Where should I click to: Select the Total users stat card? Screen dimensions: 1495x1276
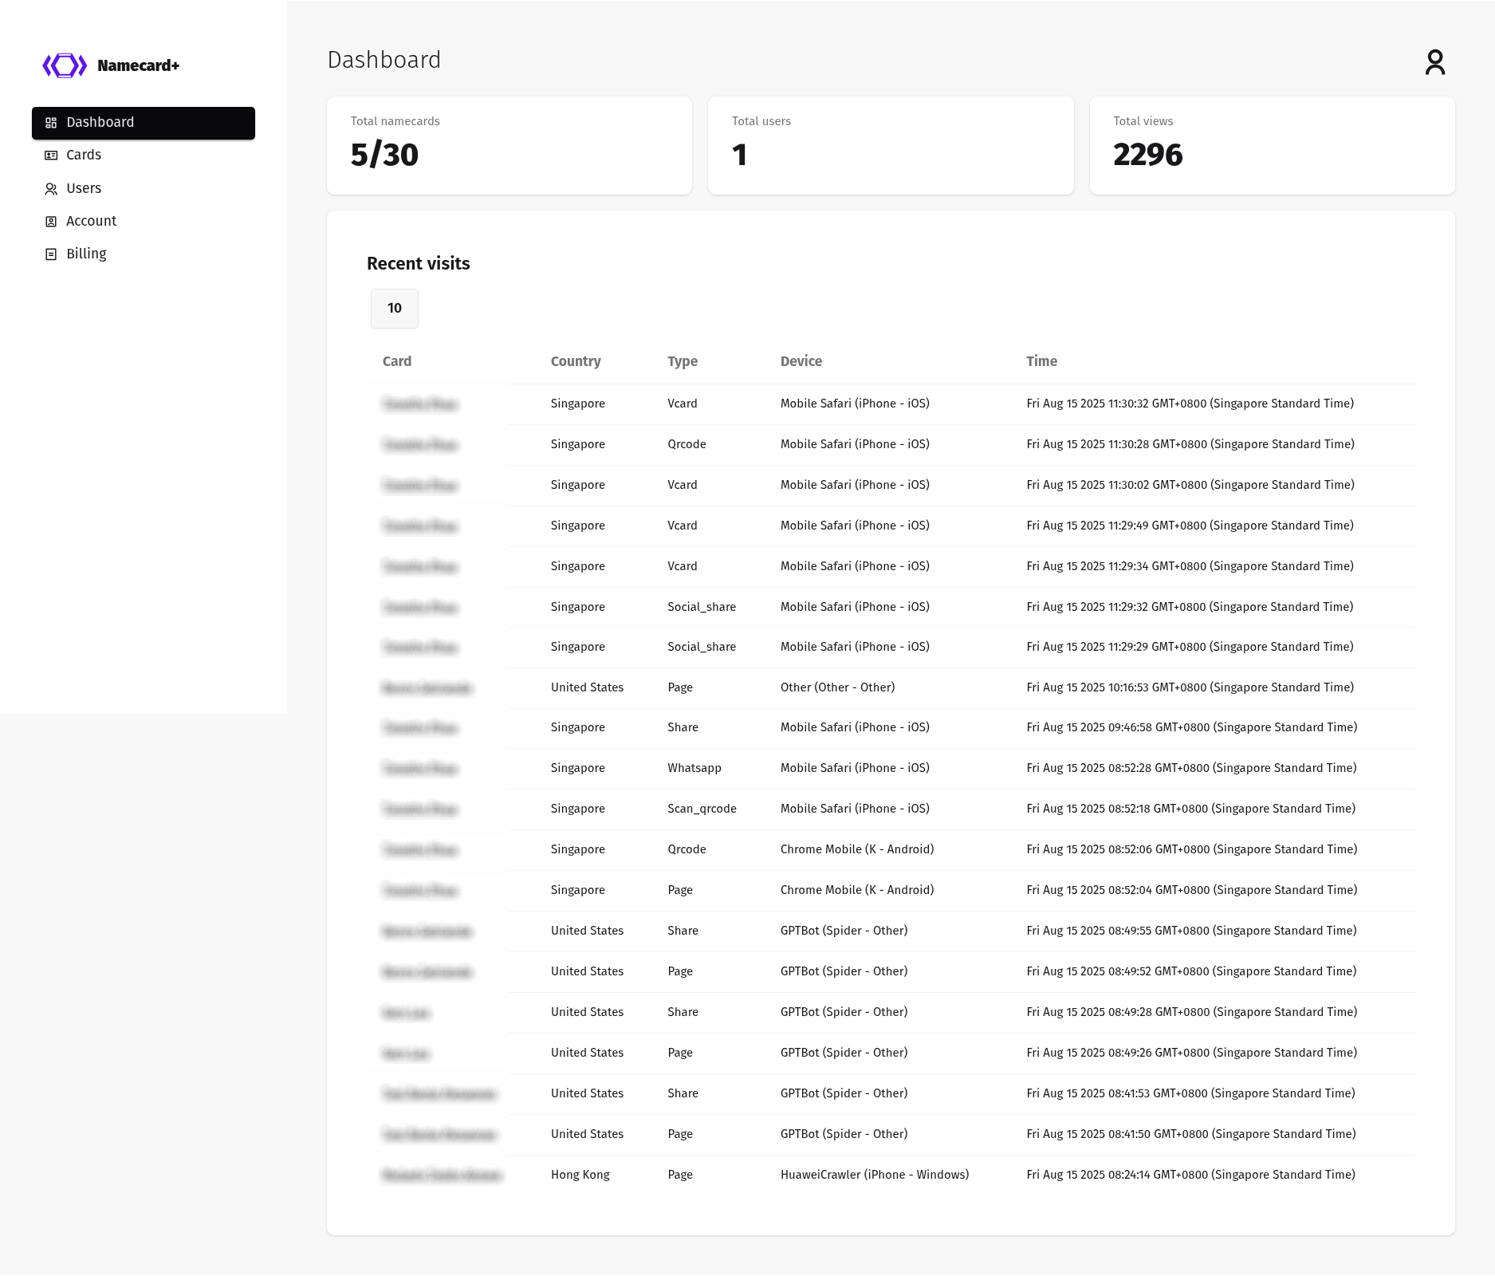coord(890,145)
